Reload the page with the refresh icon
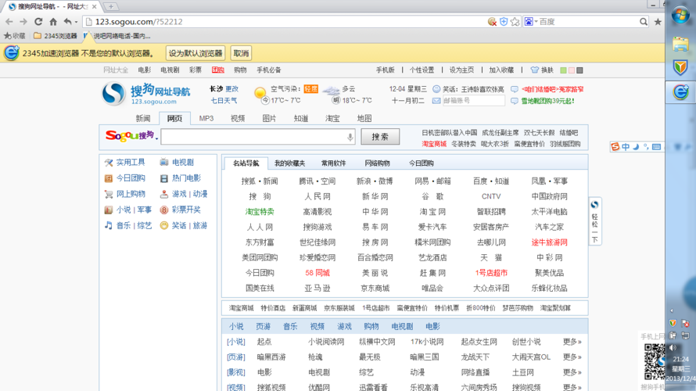Screen dimensions: 696x391 coord(38,21)
